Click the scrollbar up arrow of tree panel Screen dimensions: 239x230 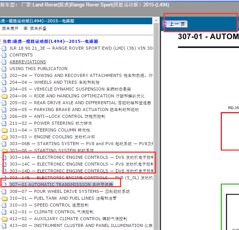(x=156, y=20)
